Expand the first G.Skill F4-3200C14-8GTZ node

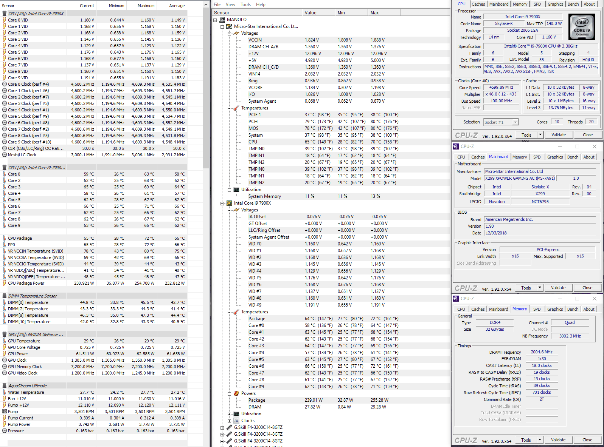222,428
